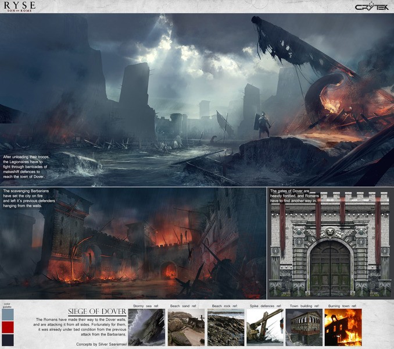Click the Crytek logo

point(372,7)
